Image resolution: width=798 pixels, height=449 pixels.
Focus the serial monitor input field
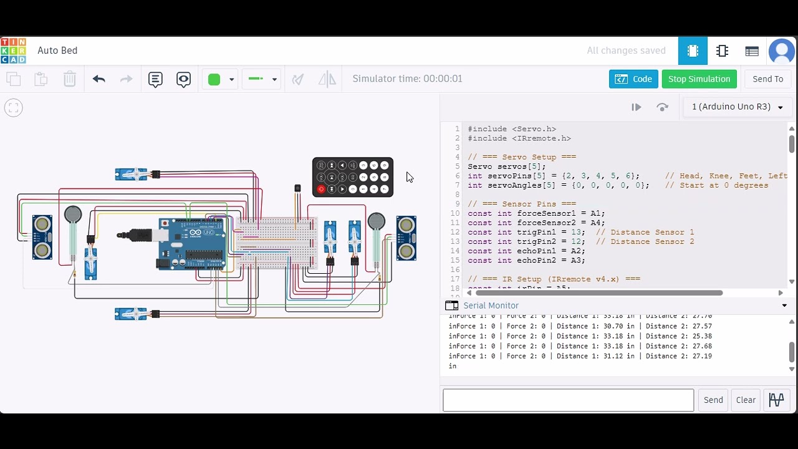(568, 400)
